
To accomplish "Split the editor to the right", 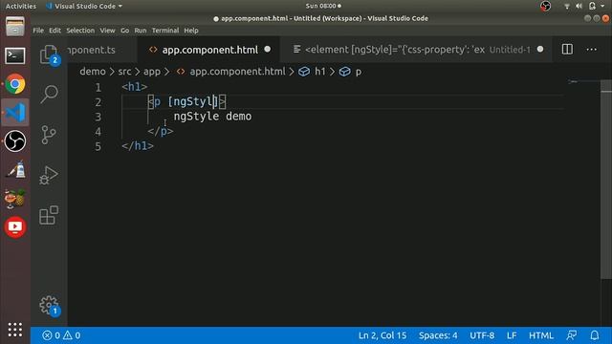I will (567, 49).
